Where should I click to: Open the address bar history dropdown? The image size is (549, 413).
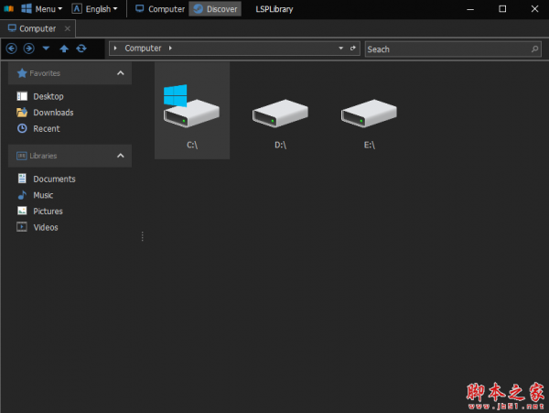point(340,48)
